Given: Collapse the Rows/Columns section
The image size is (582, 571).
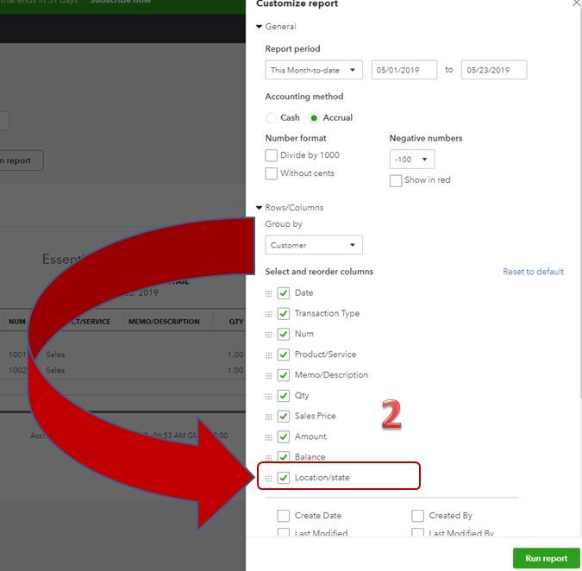Looking at the screenshot, I should pos(259,208).
